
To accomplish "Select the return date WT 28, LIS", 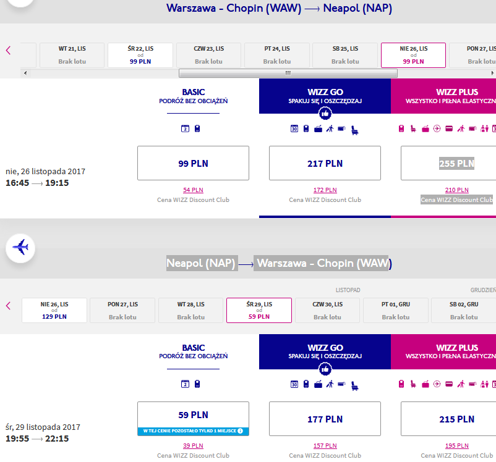I will click(x=190, y=310).
